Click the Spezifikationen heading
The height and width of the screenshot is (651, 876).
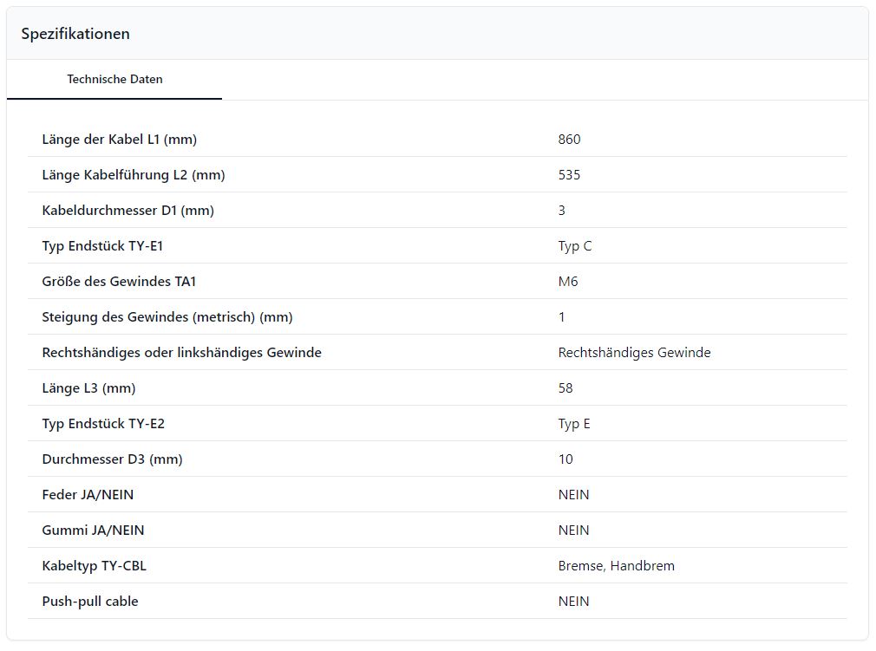click(75, 34)
